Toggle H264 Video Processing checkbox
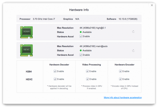The height and width of the screenshot is (108, 158). pyautogui.click(x=87, y=71)
